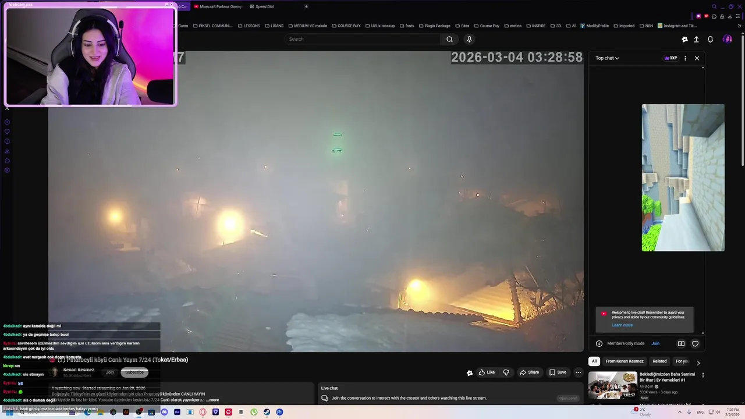Open MEDIUM VS makale bookmark folder

pyautogui.click(x=307, y=26)
